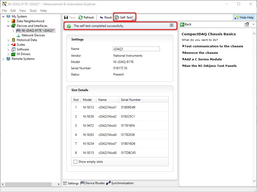This screenshot has height=192, width=257.
Task: Click the MAX application icon in title bar
Action: [4, 4]
